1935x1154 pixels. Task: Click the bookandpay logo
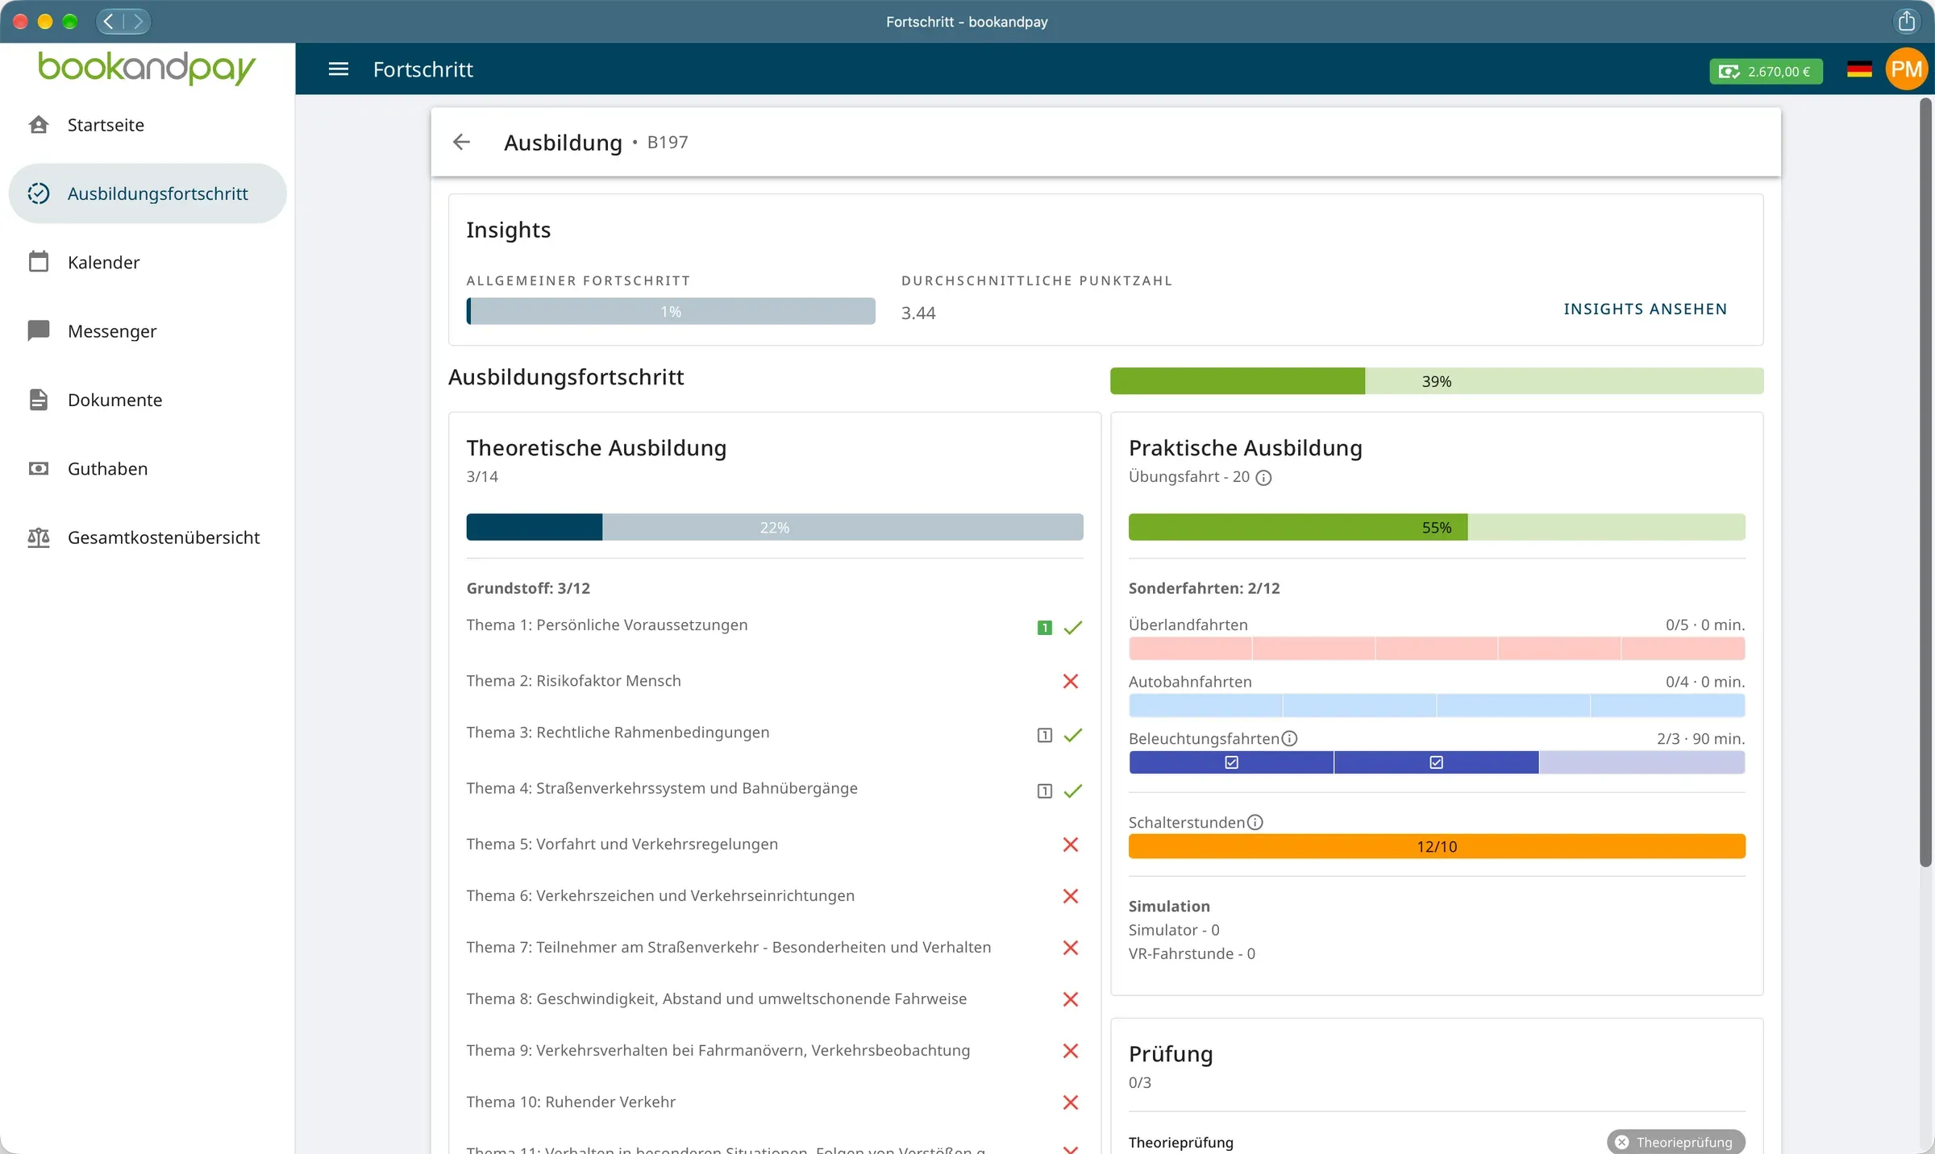click(147, 68)
